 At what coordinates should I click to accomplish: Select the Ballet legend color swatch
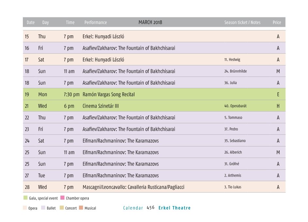43,208
